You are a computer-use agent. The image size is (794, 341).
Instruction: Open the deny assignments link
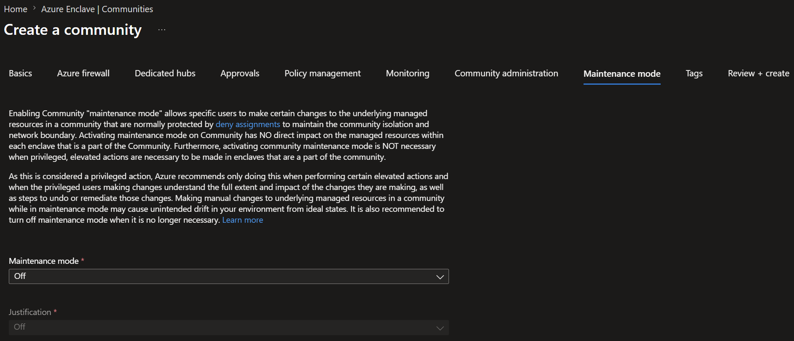pos(248,125)
